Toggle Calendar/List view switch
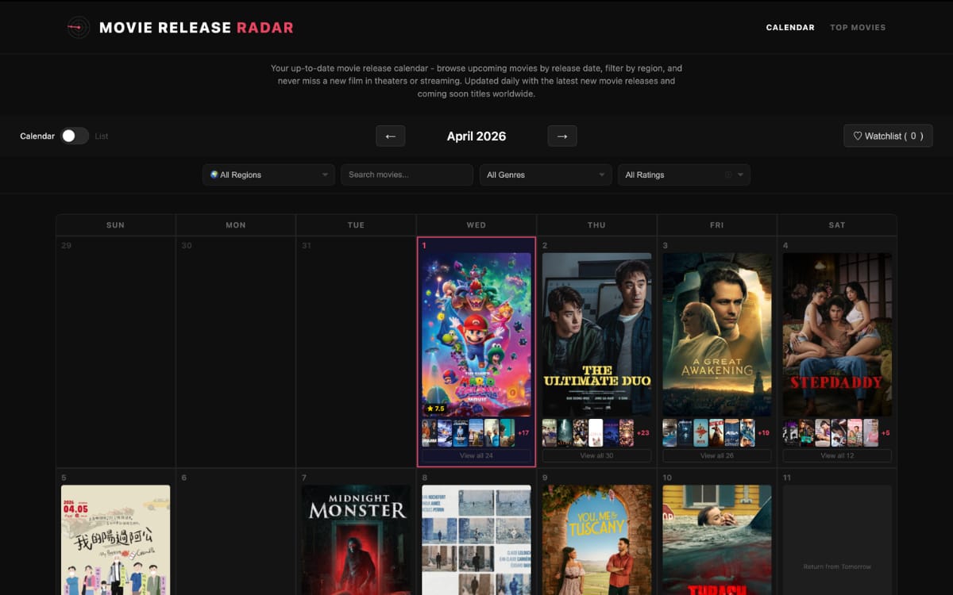 [75, 136]
